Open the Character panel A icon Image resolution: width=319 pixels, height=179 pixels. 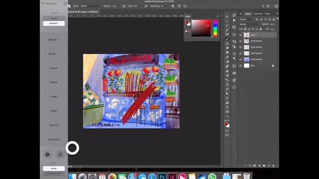click(234, 54)
